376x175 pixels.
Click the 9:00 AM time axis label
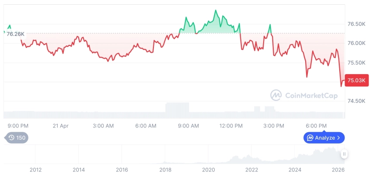coord(189,126)
